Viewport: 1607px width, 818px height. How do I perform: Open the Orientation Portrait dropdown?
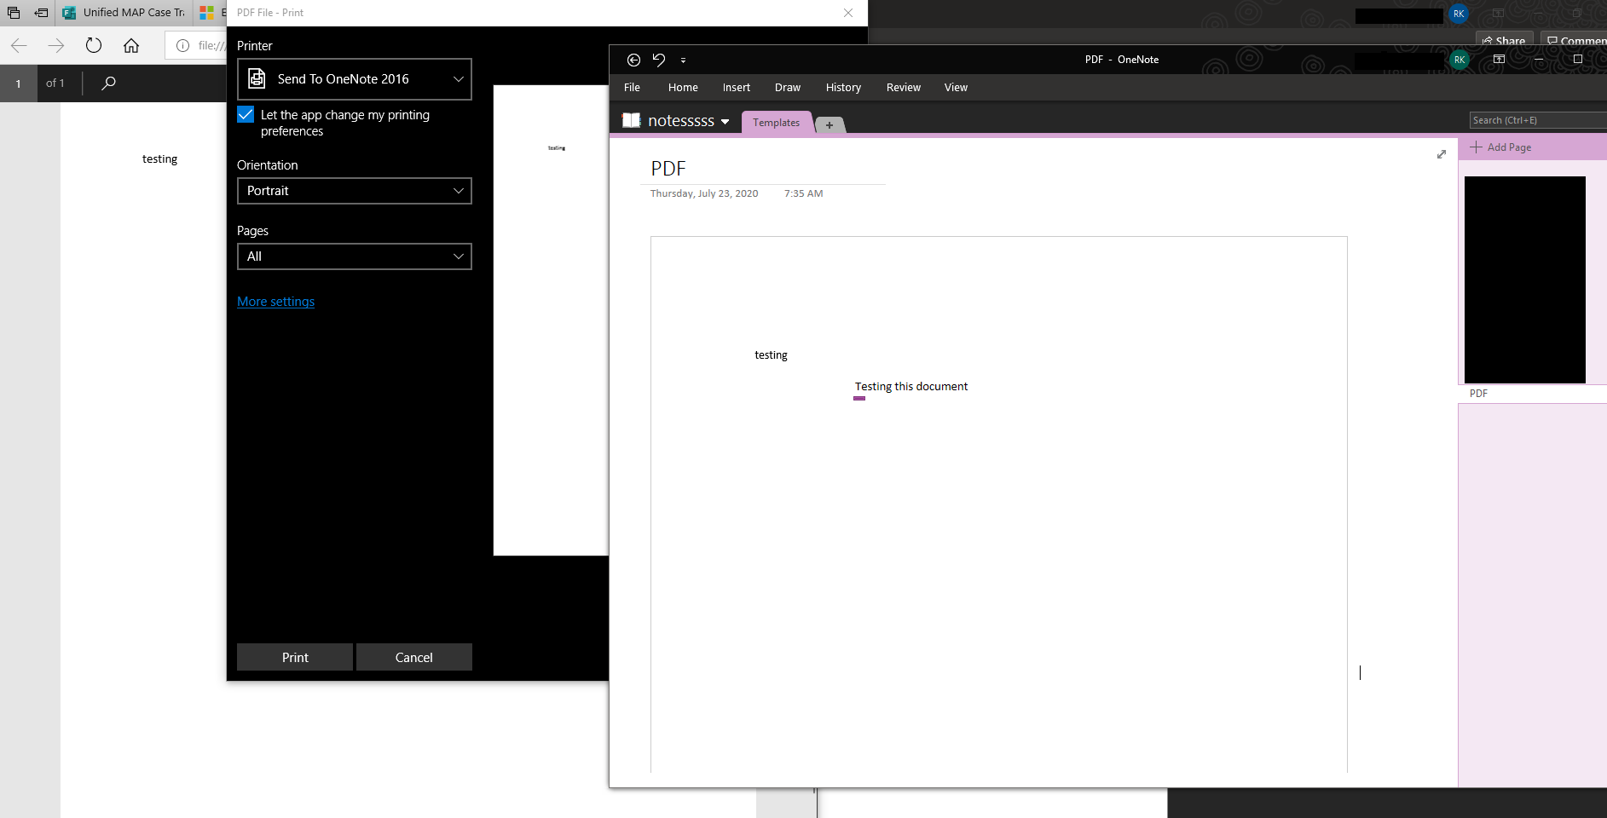click(x=355, y=191)
